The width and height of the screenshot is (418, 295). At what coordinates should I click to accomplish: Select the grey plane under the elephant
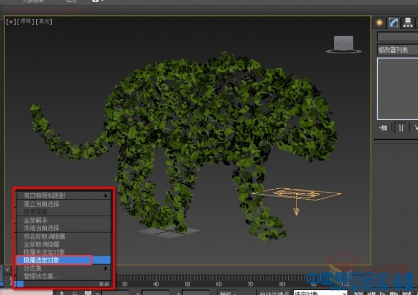(x=168, y=232)
